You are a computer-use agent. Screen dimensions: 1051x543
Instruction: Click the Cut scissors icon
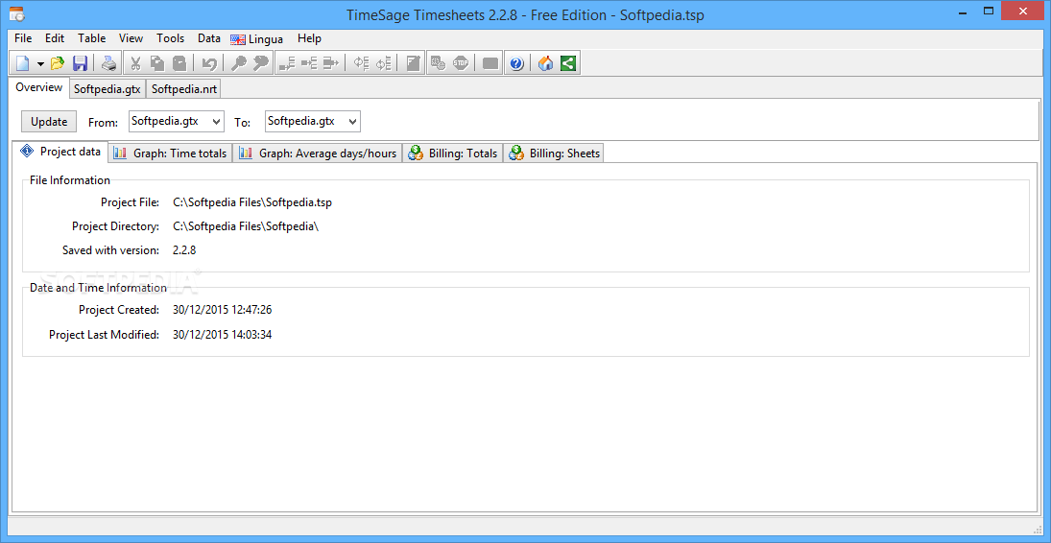[x=134, y=63]
